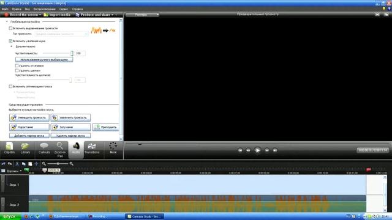
Task: Open the Library tab
Action: (25, 148)
